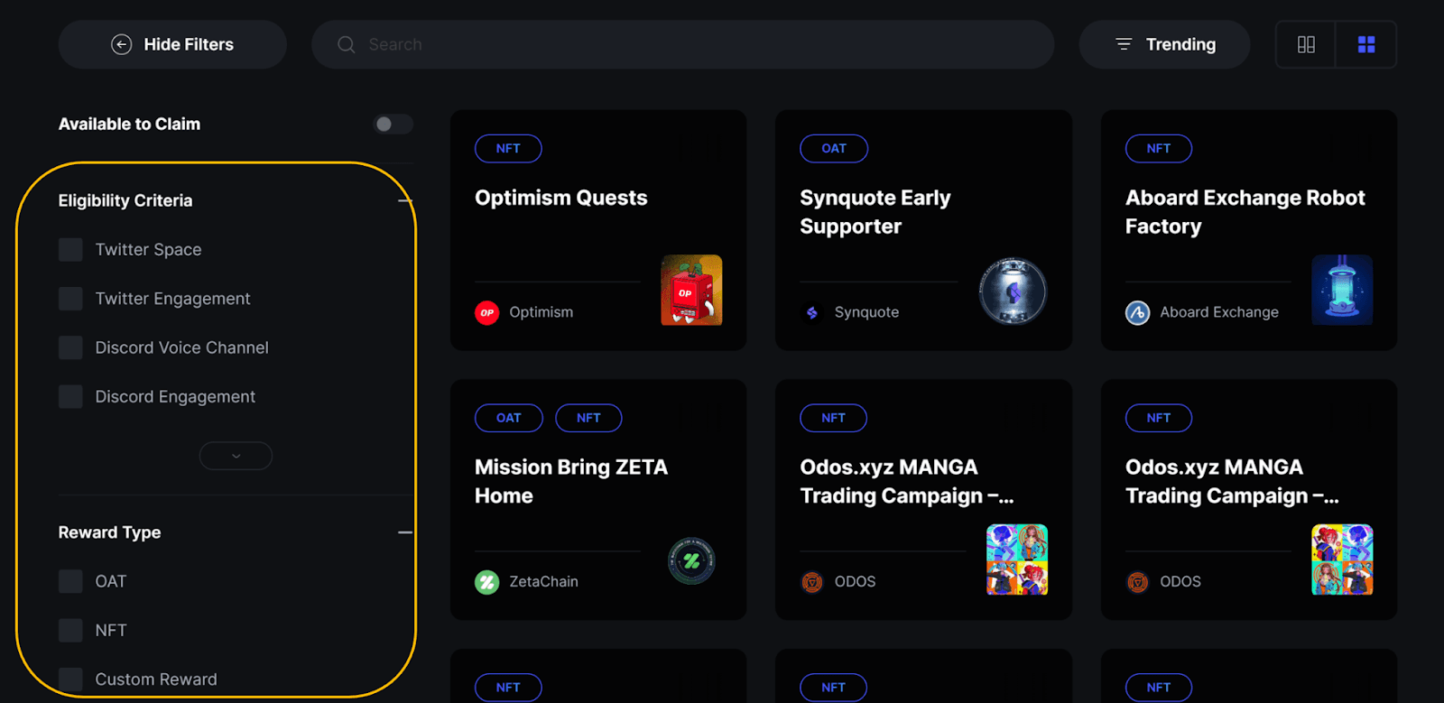Toggle the Available to Claim switch
Image resolution: width=1444 pixels, height=703 pixels.
coord(393,124)
